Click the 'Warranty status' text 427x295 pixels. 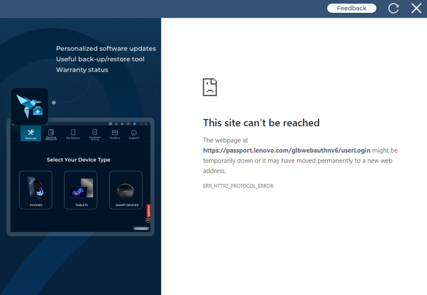tap(82, 70)
